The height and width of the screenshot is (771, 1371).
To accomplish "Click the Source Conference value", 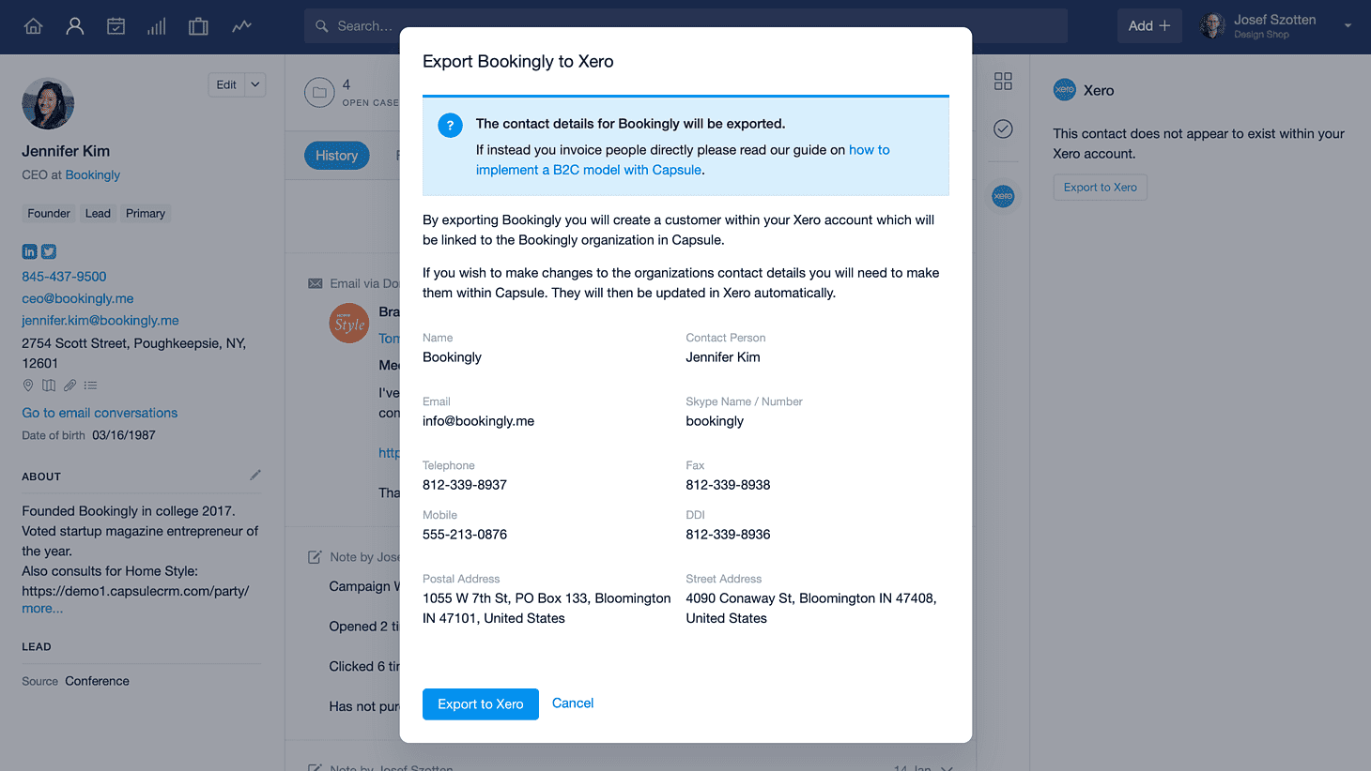I will pyautogui.click(x=97, y=681).
